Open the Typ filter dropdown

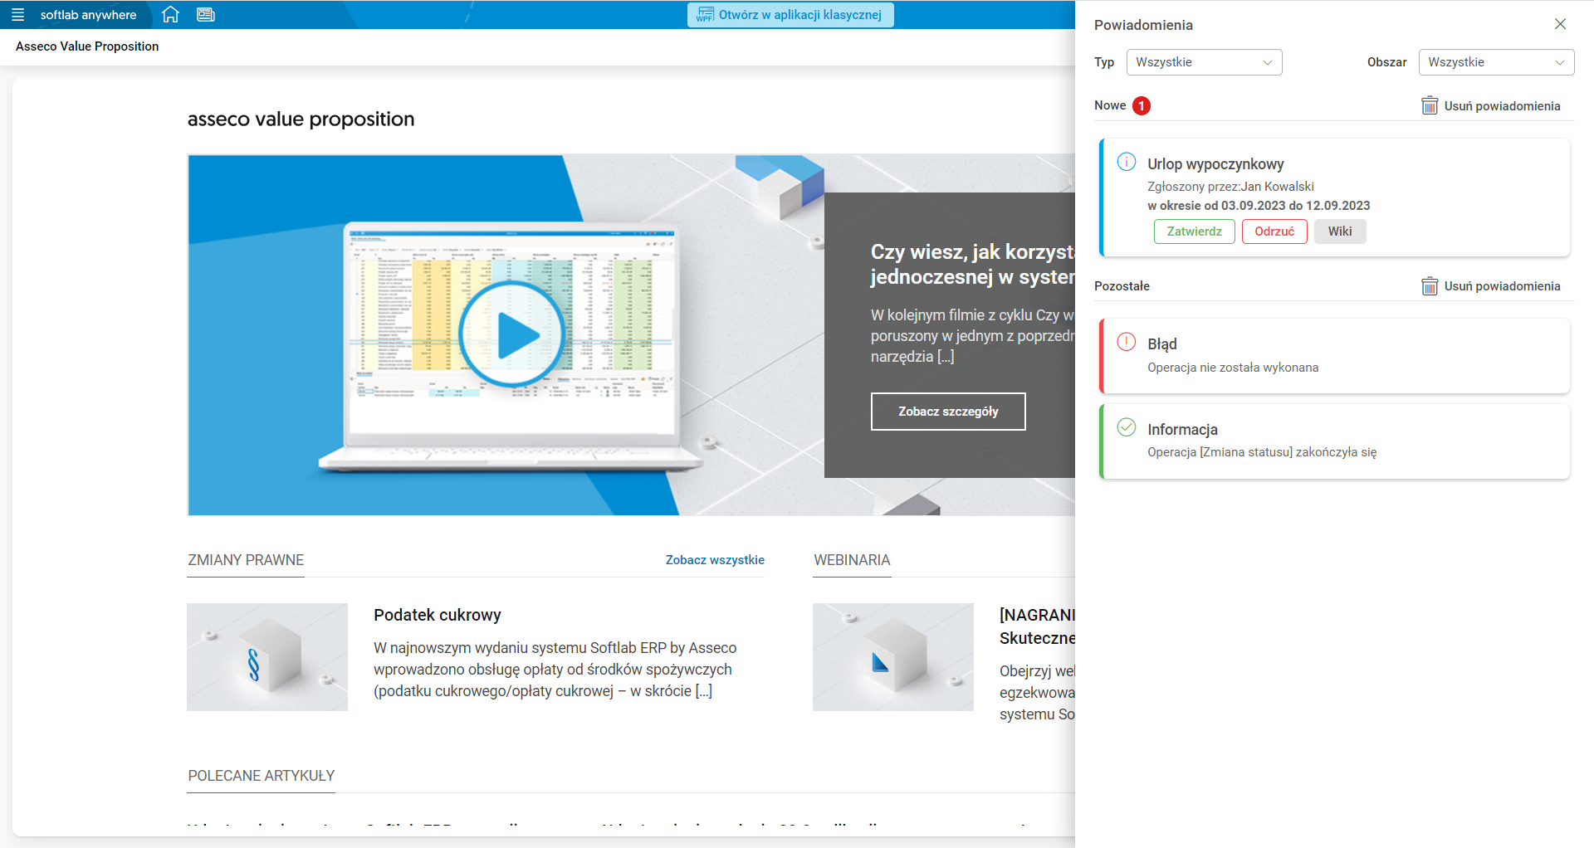[x=1204, y=62]
